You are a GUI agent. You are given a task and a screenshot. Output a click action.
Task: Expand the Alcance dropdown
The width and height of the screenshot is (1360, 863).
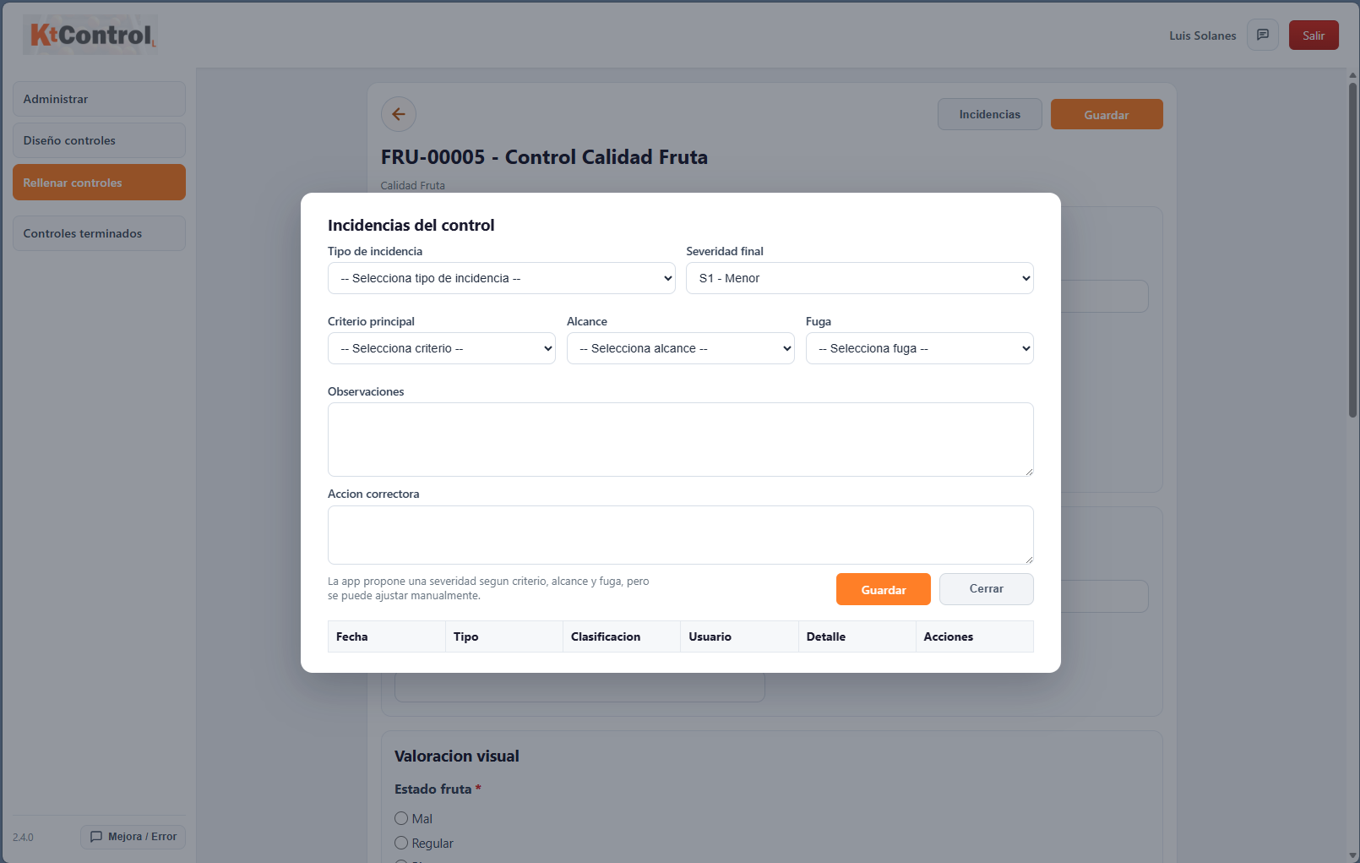[680, 348]
